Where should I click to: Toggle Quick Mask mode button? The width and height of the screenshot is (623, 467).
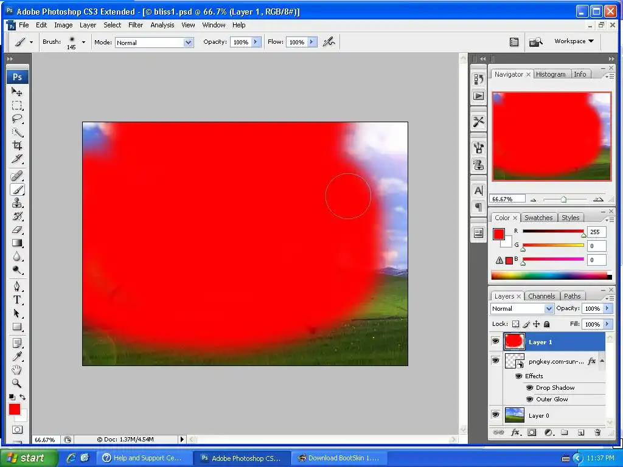[17, 430]
